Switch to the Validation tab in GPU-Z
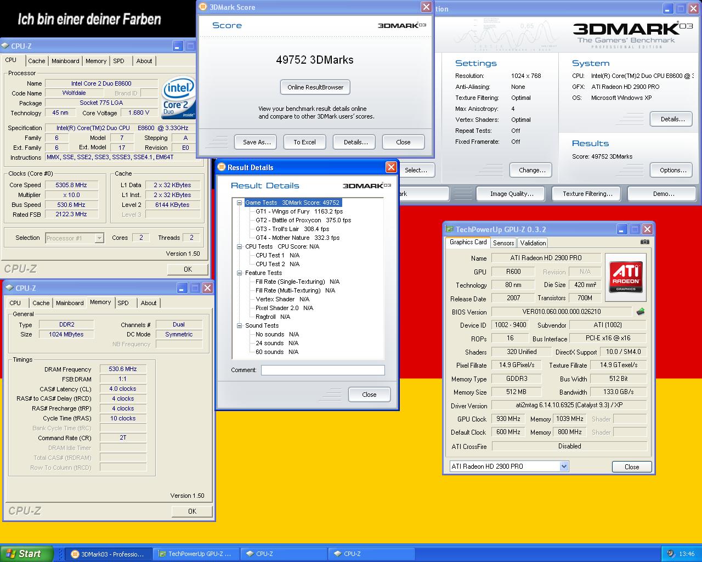This screenshot has width=702, height=562. pos(533,243)
